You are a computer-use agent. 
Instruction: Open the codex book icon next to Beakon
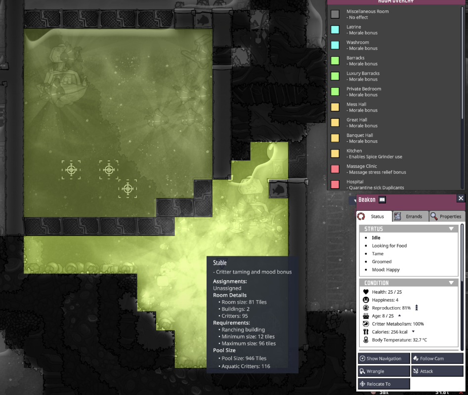coord(382,200)
